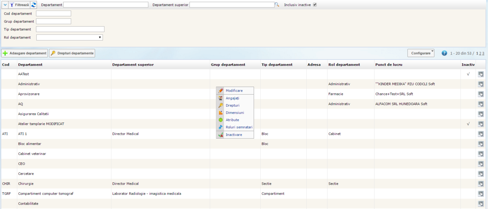
Task: Open the actions icon in the Contabilitate row
Action: (x=480, y=204)
